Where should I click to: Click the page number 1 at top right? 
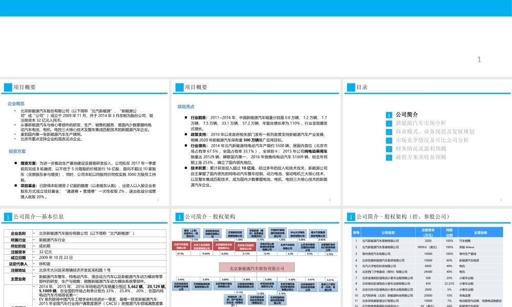coord(478,59)
